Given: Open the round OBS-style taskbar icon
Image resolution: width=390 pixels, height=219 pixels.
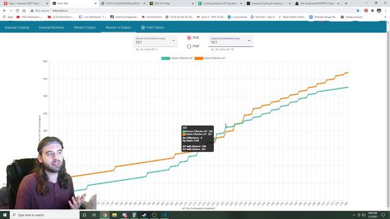Looking at the screenshot, I should pyautogui.click(x=154, y=215).
